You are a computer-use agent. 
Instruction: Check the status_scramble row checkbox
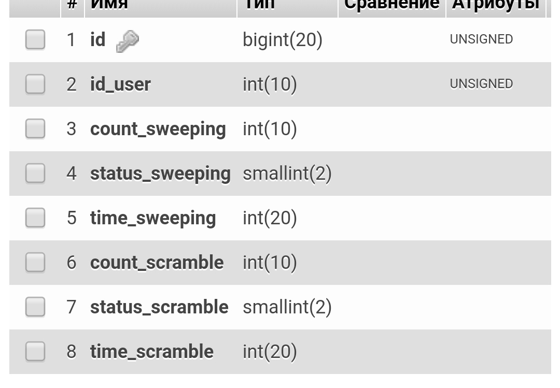click(x=35, y=307)
